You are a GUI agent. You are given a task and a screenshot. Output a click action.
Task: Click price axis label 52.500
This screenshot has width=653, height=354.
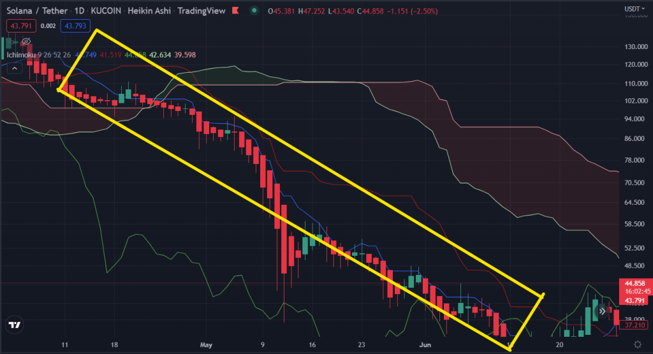[636, 248]
